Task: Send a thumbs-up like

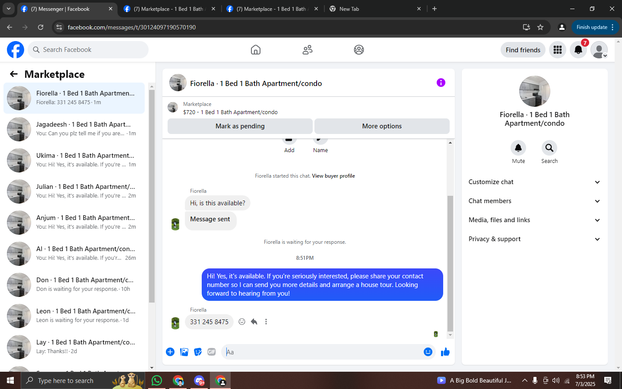Action: [x=445, y=352]
